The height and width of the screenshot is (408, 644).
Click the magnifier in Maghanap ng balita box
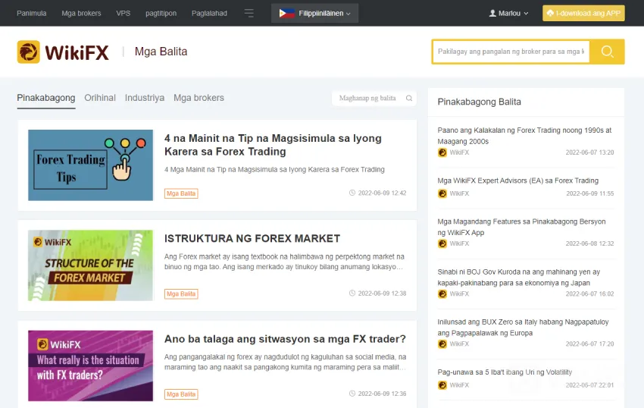pos(409,98)
